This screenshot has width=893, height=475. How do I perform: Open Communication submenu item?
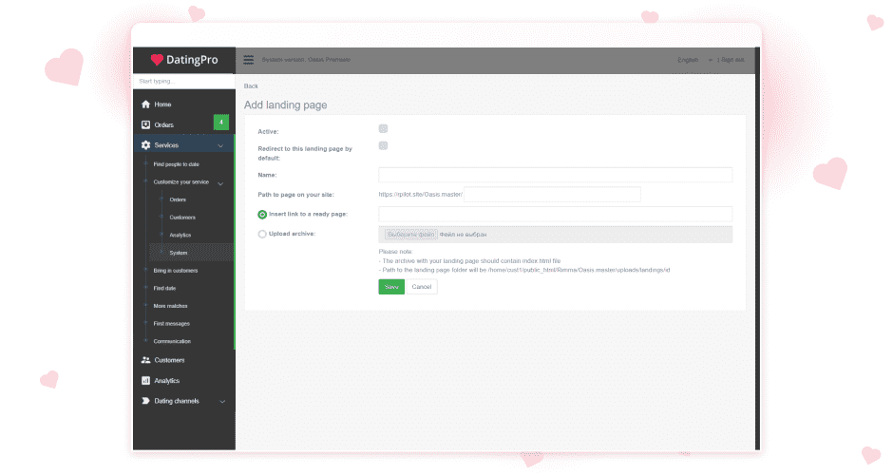(x=172, y=341)
